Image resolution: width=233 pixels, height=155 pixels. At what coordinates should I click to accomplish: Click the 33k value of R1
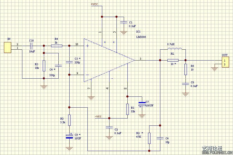click(133, 112)
